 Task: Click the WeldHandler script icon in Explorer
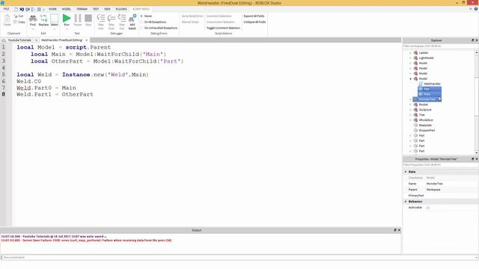click(421, 84)
